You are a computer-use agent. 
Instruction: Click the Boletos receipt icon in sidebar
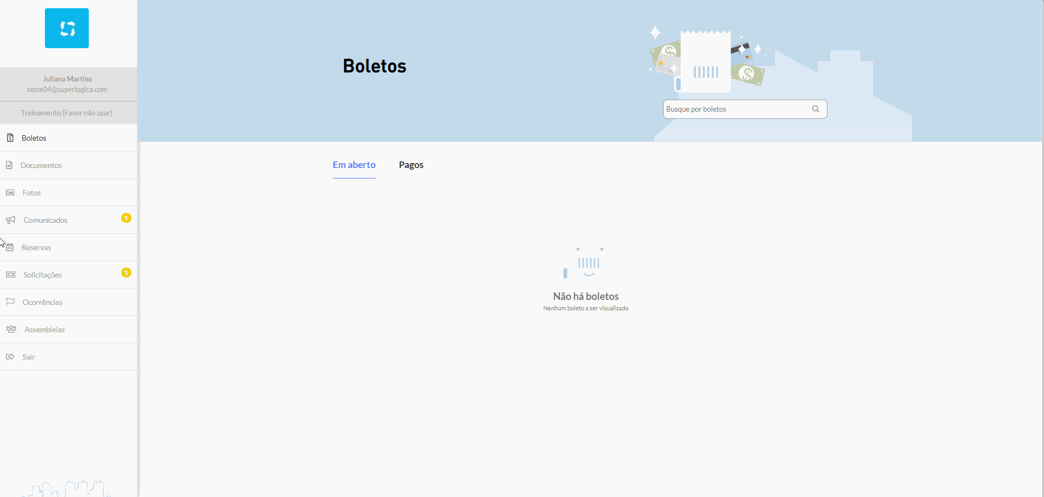(10, 137)
